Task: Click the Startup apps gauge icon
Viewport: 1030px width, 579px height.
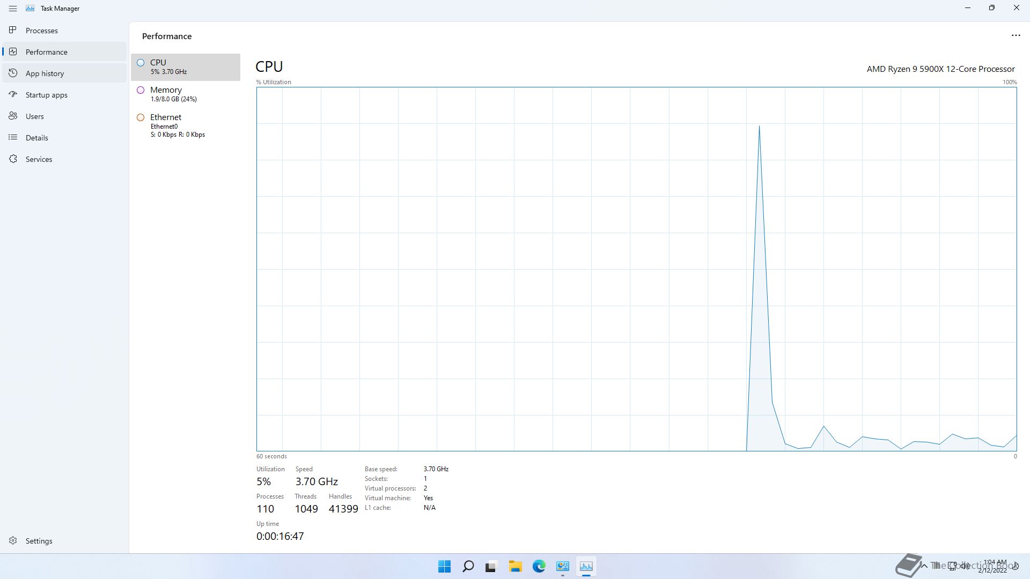Action: pyautogui.click(x=13, y=94)
